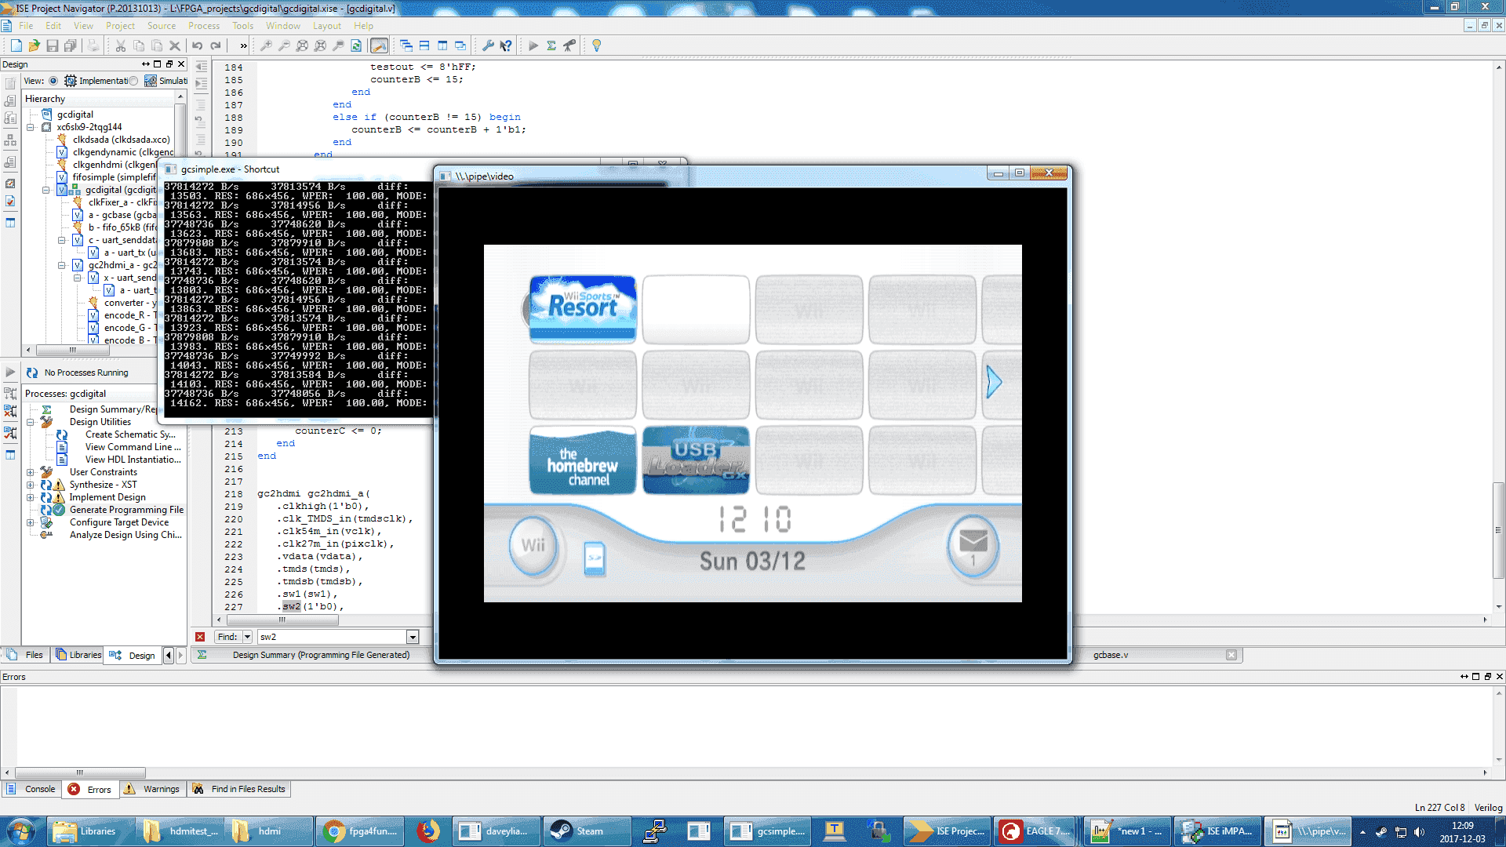The image size is (1506, 847).
Task: Collapse the c - uart_senddata node
Action: pyautogui.click(x=62, y=240)
